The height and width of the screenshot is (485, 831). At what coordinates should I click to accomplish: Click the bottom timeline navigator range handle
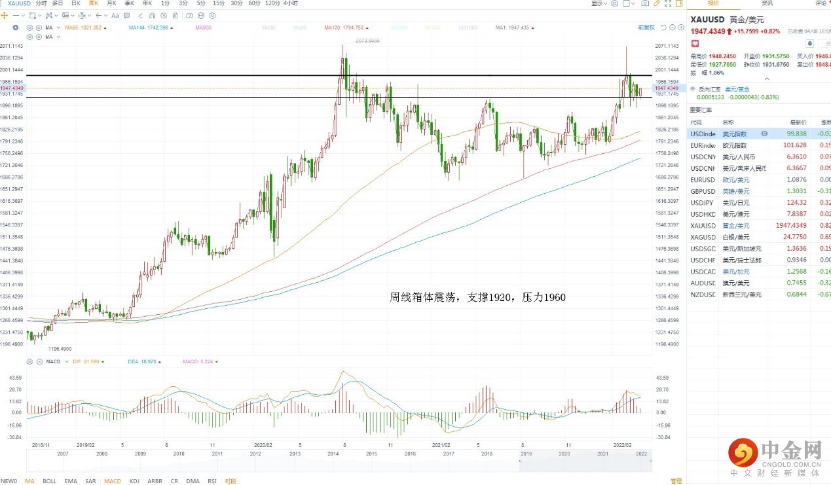coord(520,461)
